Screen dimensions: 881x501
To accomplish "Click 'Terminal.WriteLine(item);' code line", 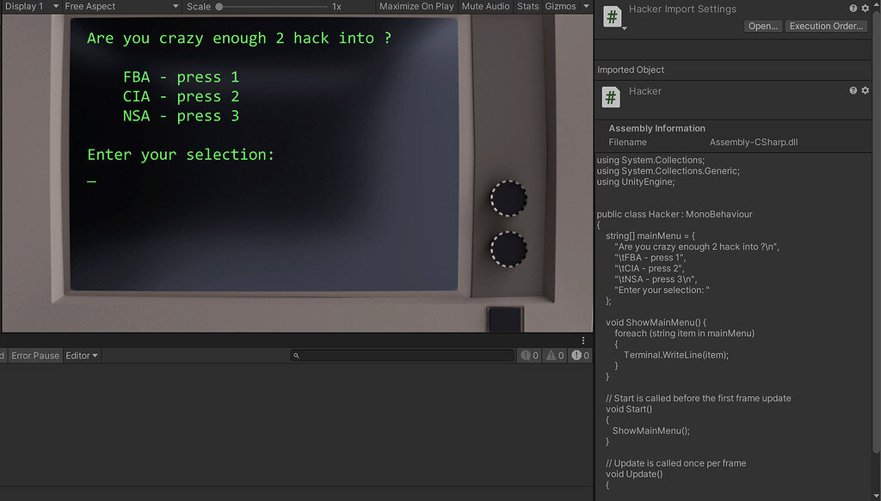I will 676,355.
